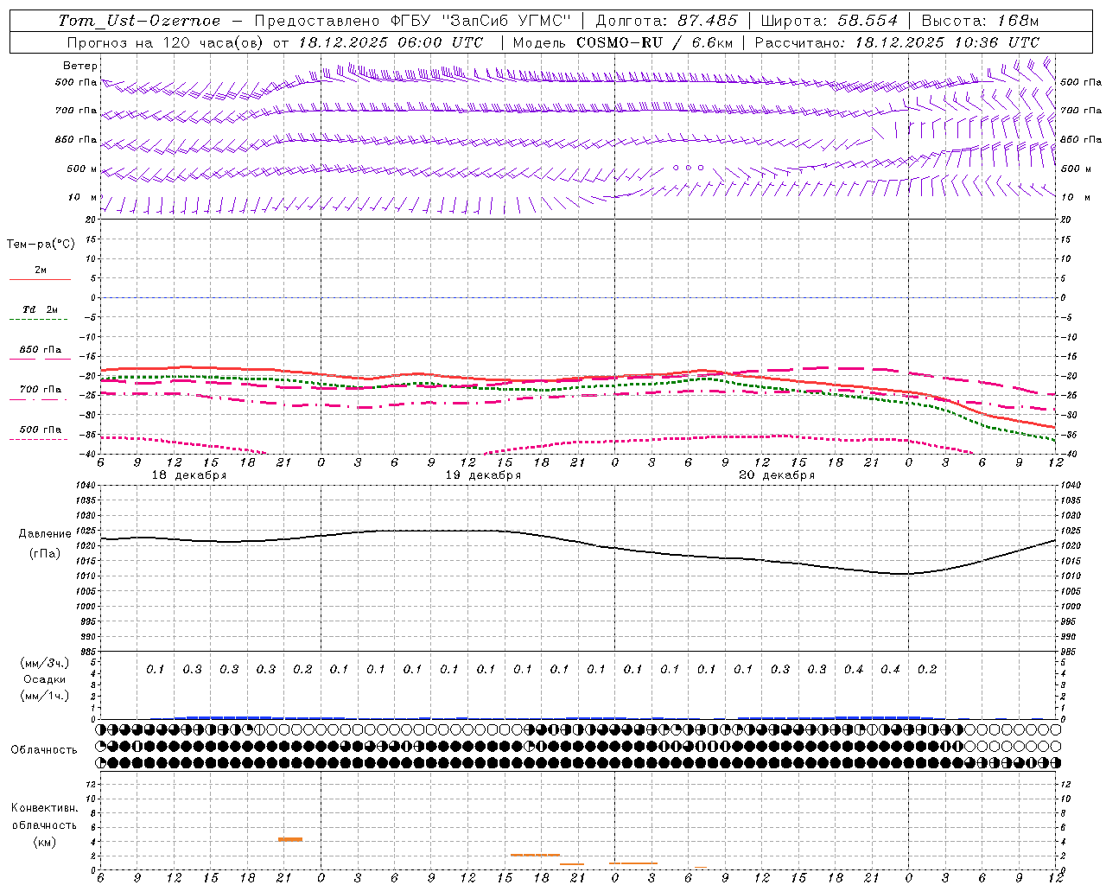Click the Долгота: 87.485 value
Image resolution: width=1106 pixels, height=885 pixels.
666,21
